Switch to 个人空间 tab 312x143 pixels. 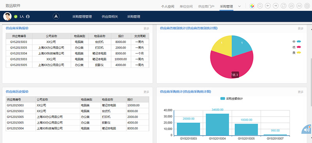(168, 7)
